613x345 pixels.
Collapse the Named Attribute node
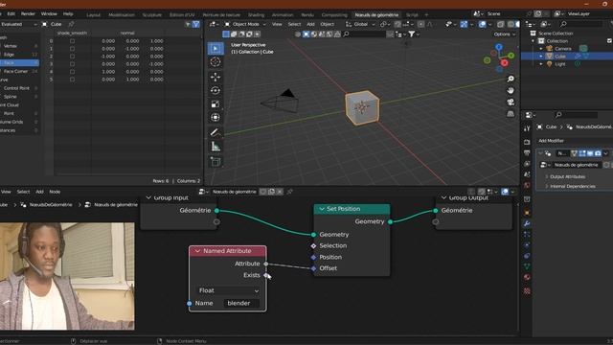coord(198,251)
